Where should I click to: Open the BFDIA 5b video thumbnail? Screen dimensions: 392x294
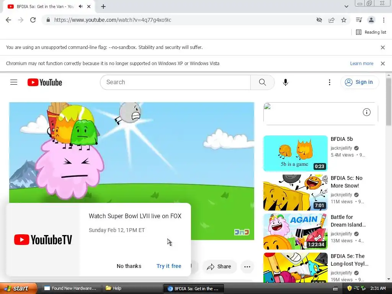(x=296, y=154)
